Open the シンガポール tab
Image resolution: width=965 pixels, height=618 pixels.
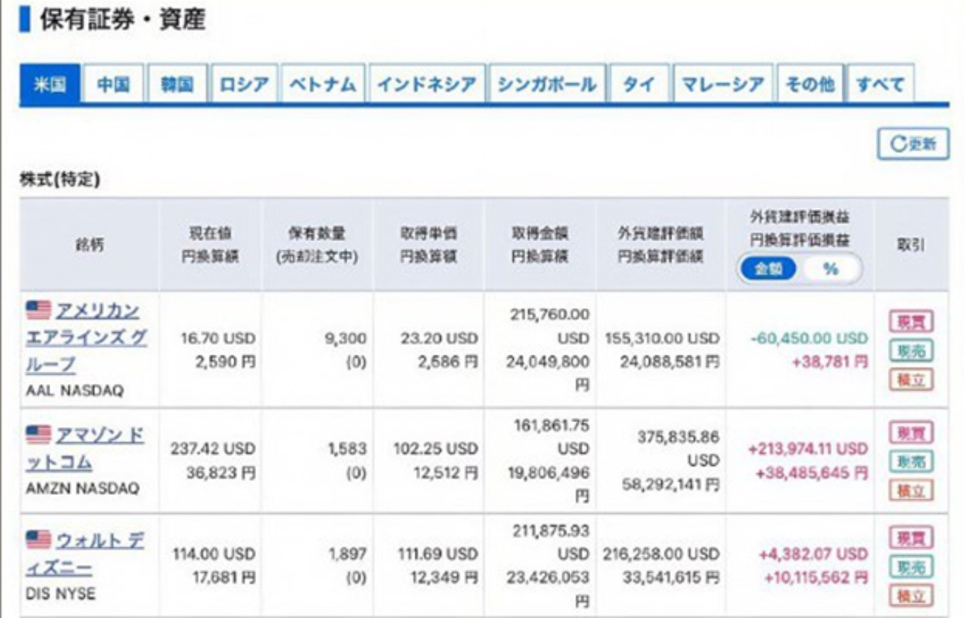tap(547, 85)
